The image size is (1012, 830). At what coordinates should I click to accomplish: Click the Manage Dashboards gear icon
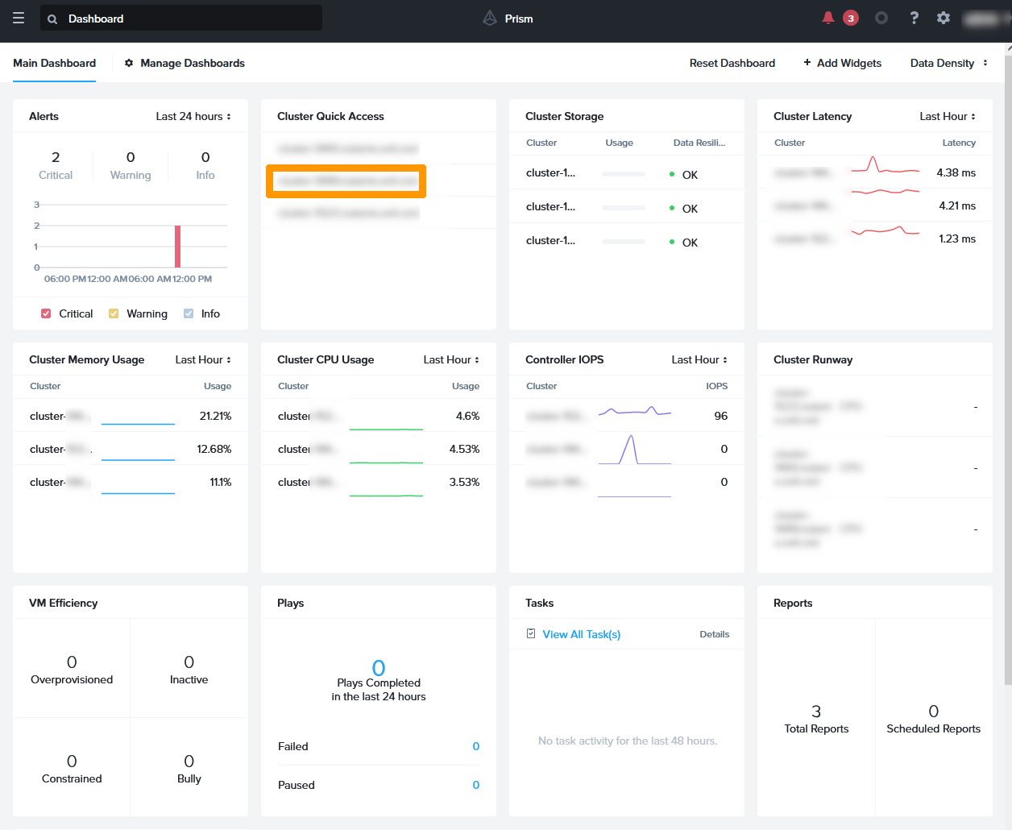coord(129,63)
